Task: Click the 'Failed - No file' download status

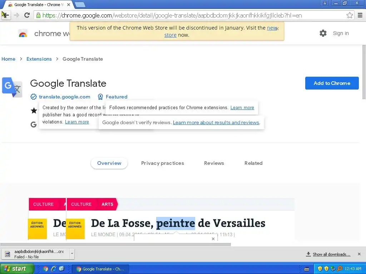Action: click(x=26, y=257)
